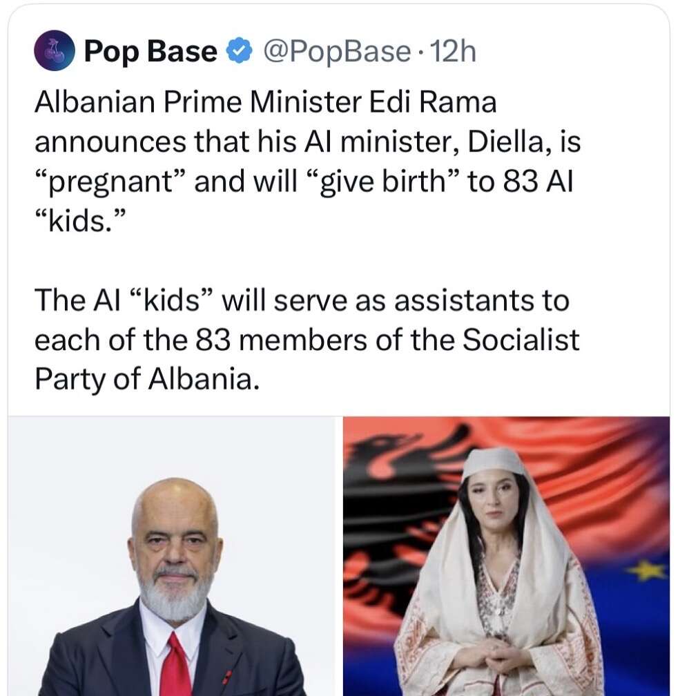Open the left photo of the bearded man
689x696 pixels.
(x=171, y=556)
